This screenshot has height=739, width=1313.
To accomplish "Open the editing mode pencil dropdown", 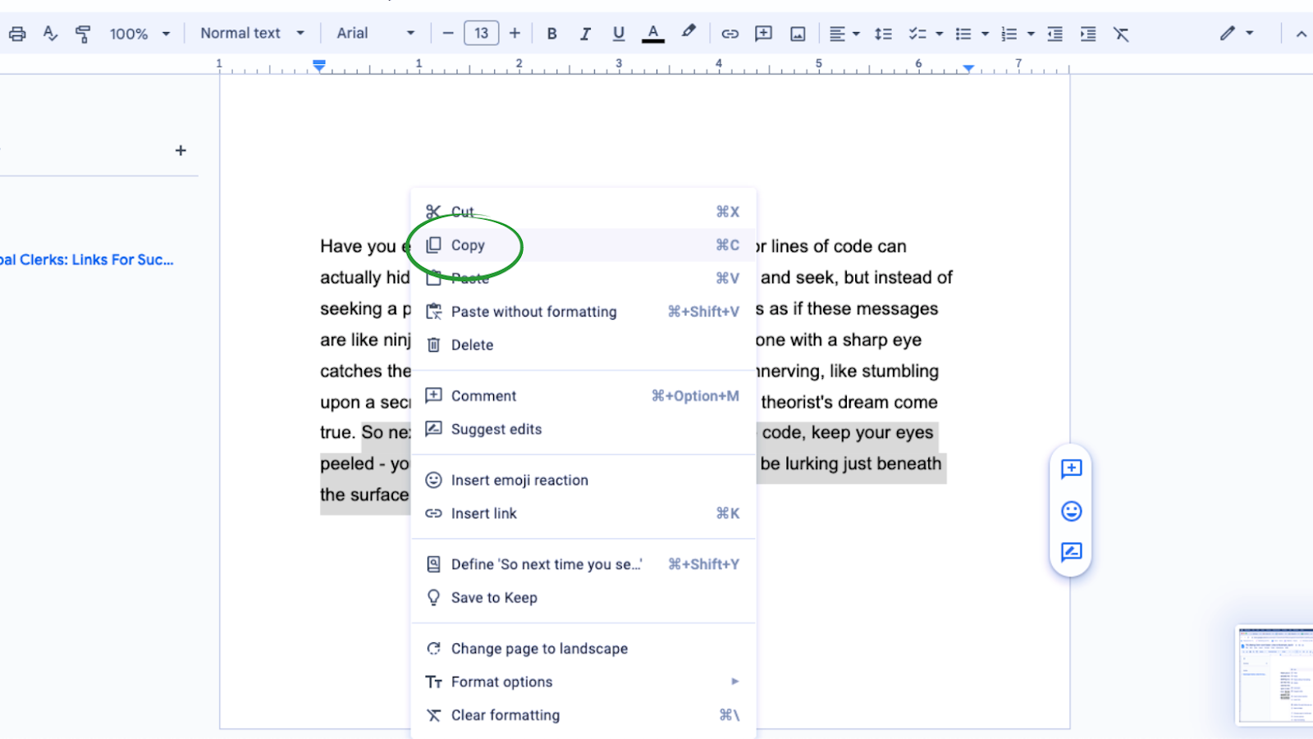I will click(x=1237, y=34).
